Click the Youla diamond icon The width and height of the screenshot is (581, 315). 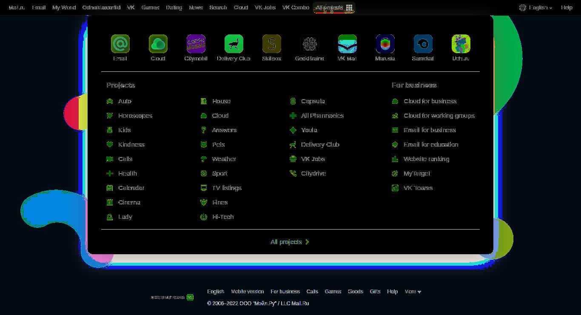click(x=293, y=130)
